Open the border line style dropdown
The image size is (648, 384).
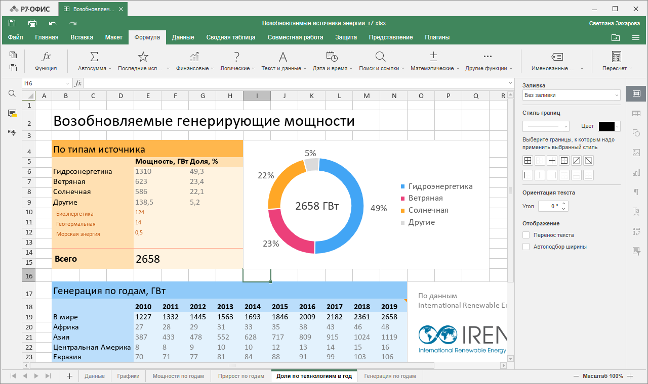(x=546, y=126)
